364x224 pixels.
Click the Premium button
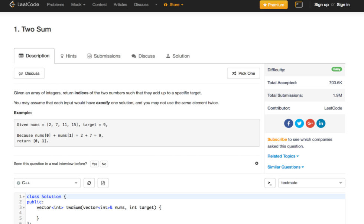273,5
